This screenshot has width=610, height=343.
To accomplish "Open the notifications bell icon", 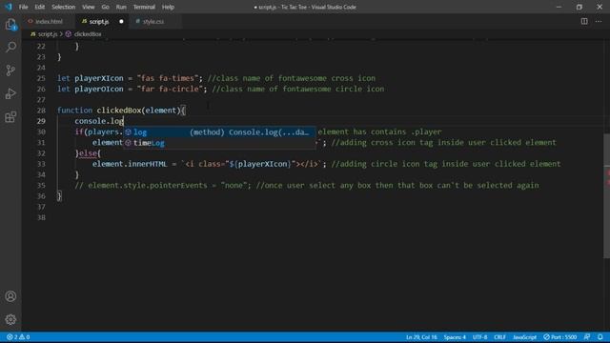I will [600, 337].
